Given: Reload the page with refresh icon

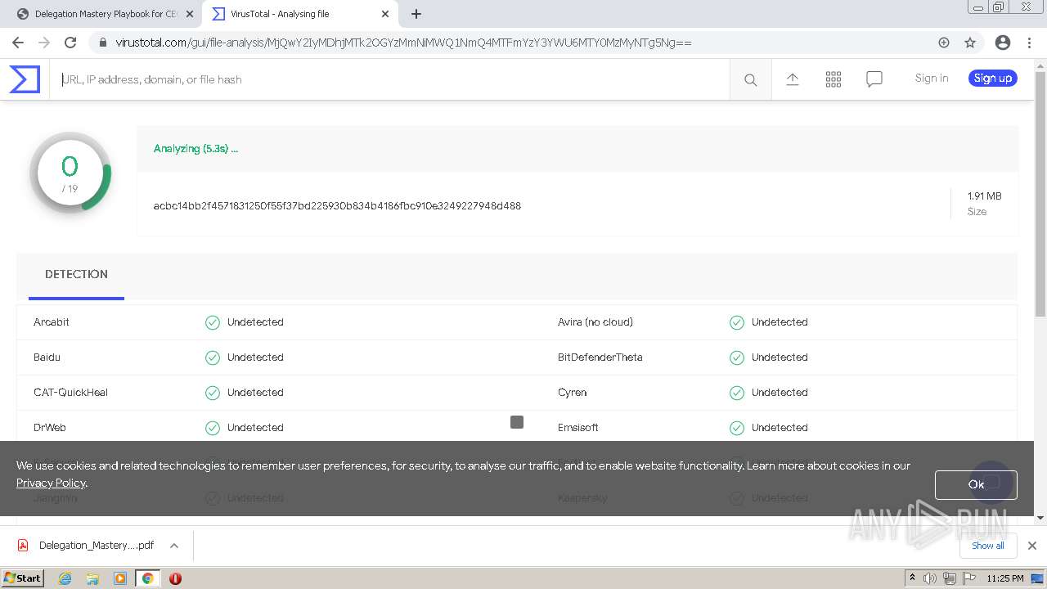Looking at the screenshot, I should pos(70,43).
